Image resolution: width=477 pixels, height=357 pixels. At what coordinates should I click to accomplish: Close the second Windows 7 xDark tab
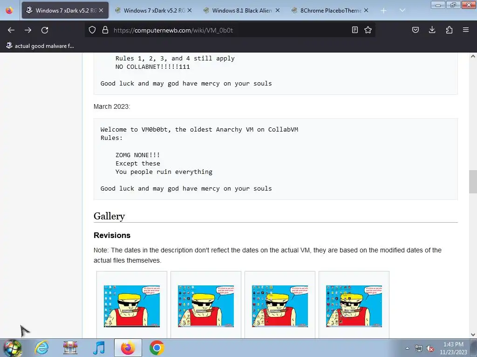(x=190, y=10)
